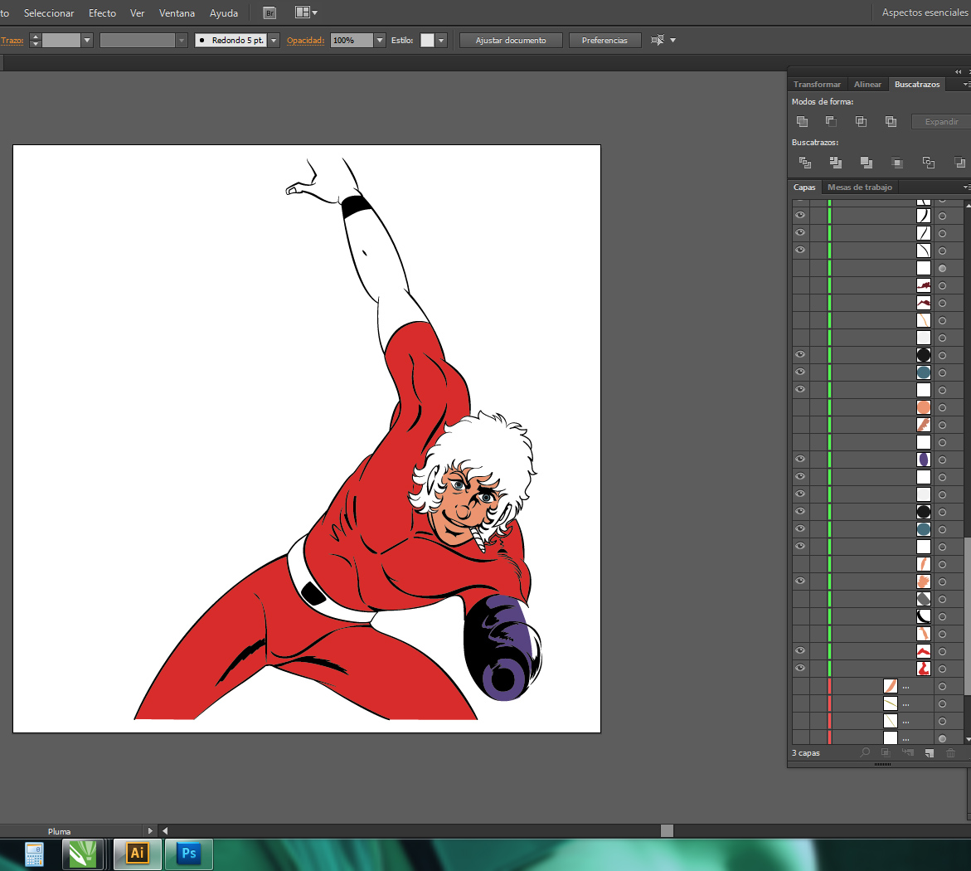
Task: Open the Redondo 5 pt. brush dropdown
Action: tap(274, 41)
